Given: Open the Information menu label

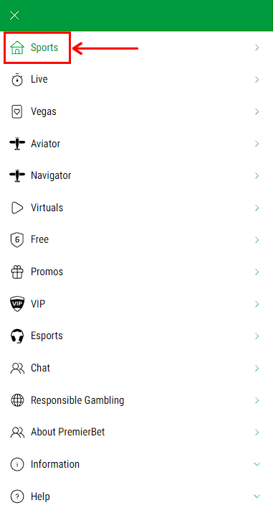Looking at the screenshot, I should pyautogui.click(x=55, y=464).
